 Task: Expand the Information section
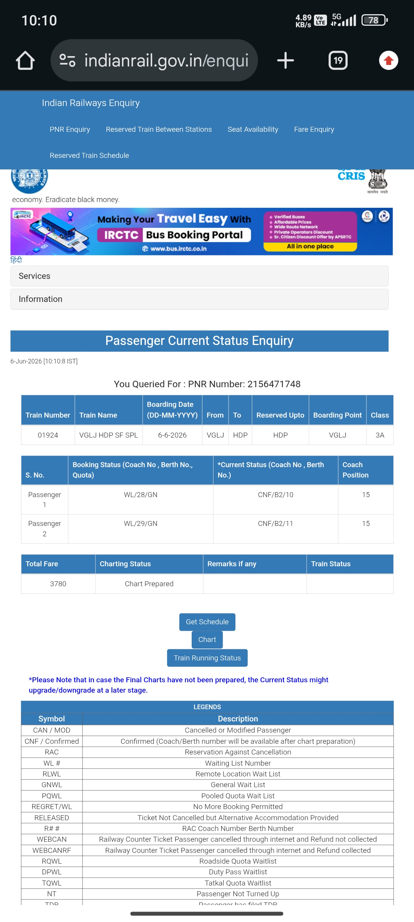[199, 299]
